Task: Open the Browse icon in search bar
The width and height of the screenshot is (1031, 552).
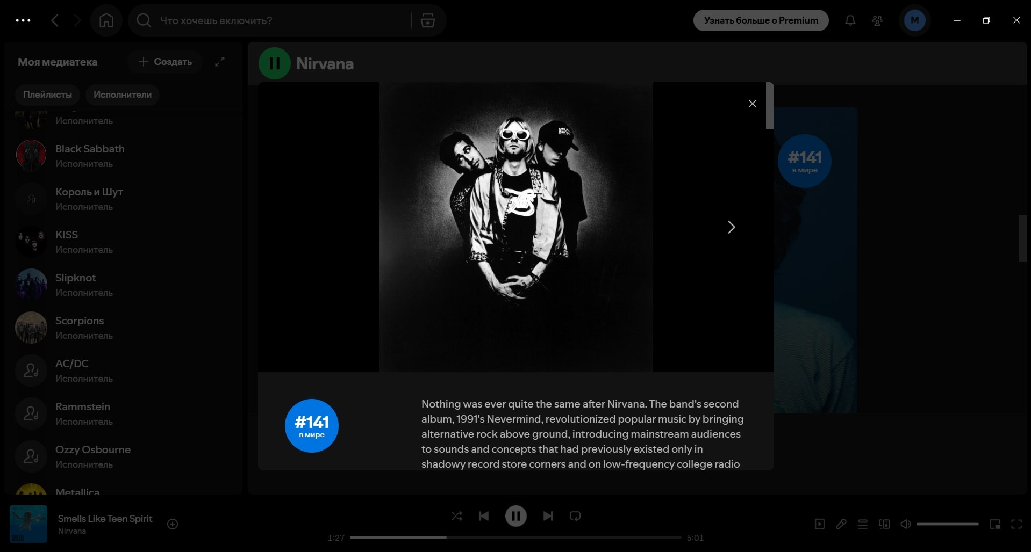Action: point(428,20)
